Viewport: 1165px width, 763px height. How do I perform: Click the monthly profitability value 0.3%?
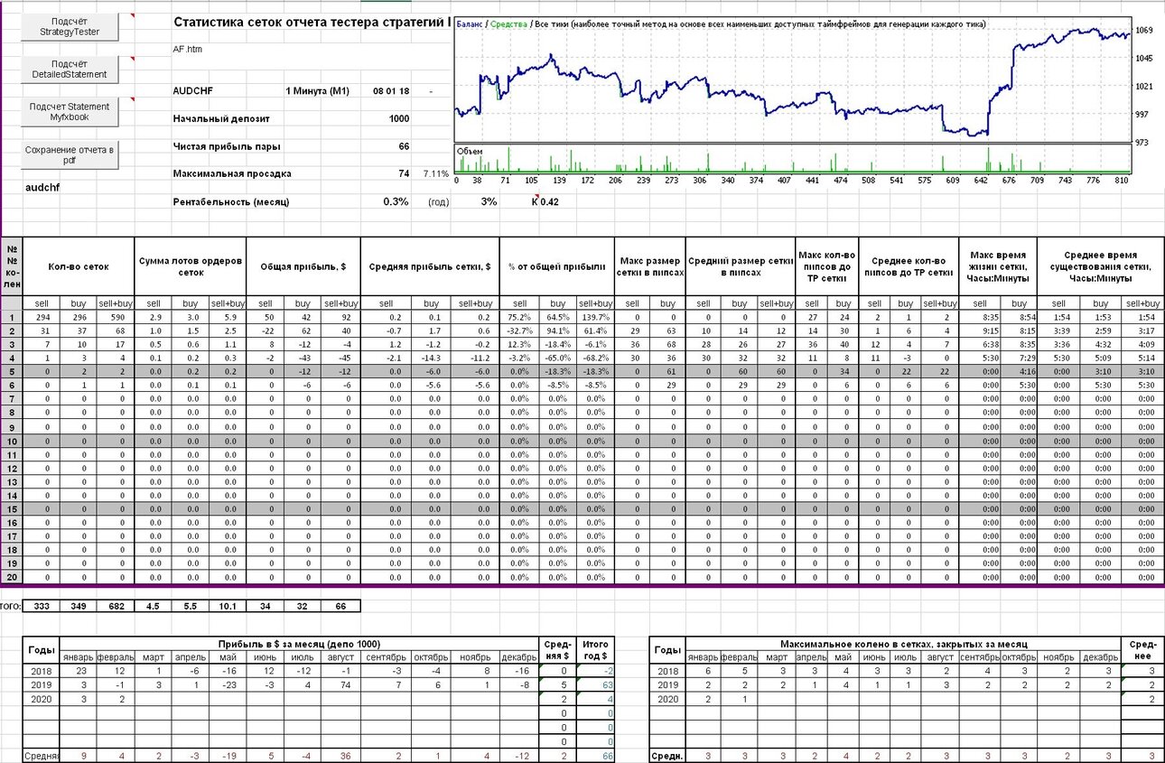point(396,201)
